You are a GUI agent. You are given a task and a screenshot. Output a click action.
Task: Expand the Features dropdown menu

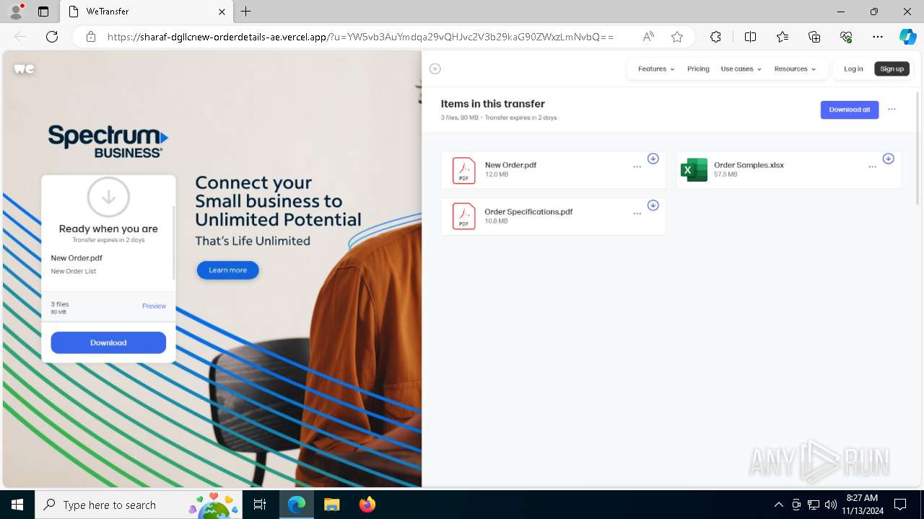click(656, 69)
